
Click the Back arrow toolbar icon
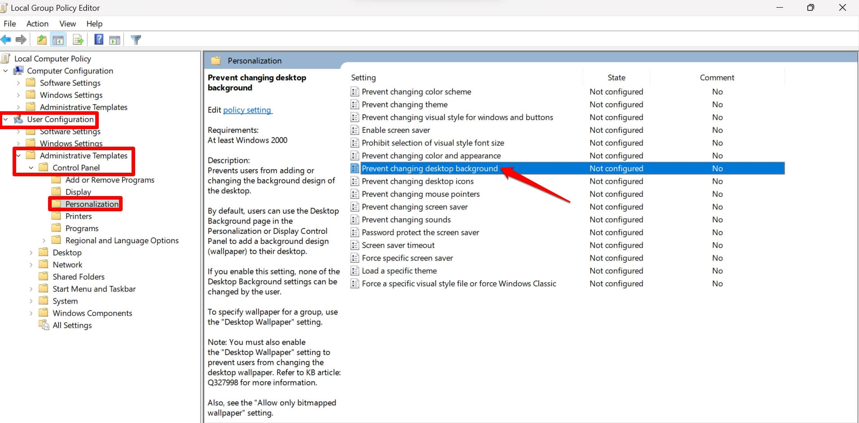click(x=6, y=40)
